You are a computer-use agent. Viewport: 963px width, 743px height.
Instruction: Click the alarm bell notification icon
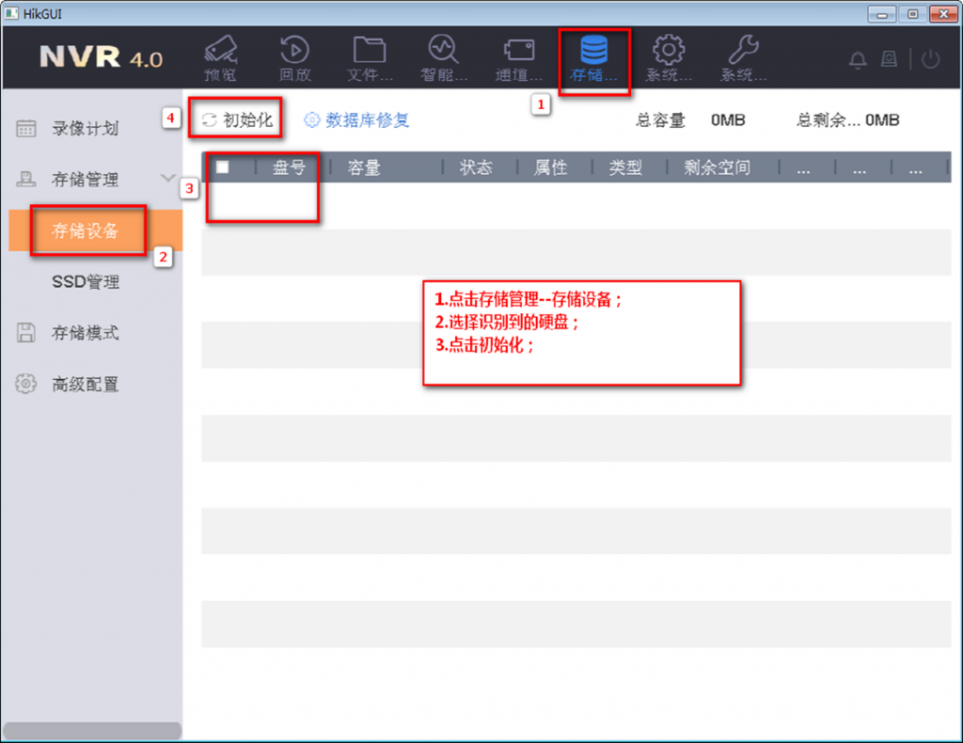pos(858,60)
